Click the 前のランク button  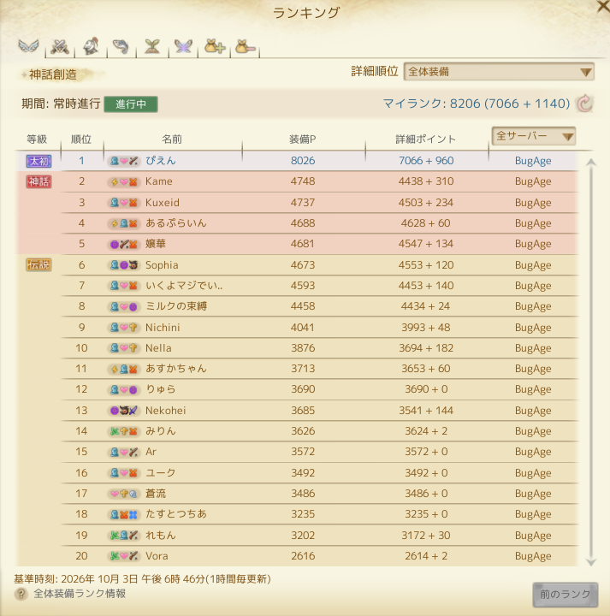565,594
